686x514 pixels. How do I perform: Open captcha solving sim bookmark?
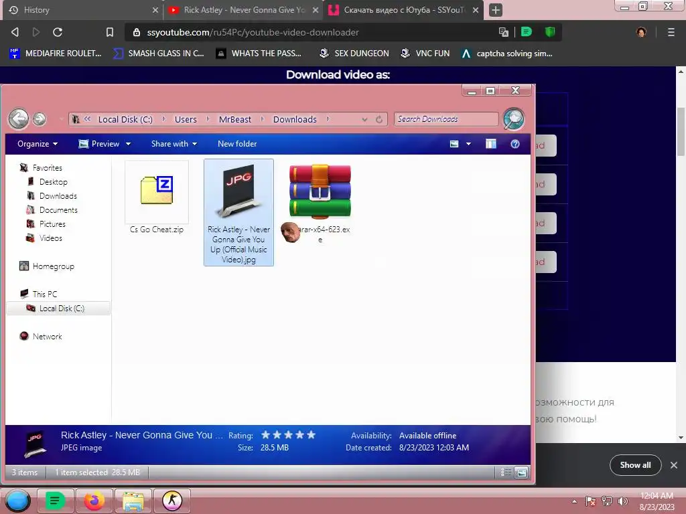click(508, 54)
